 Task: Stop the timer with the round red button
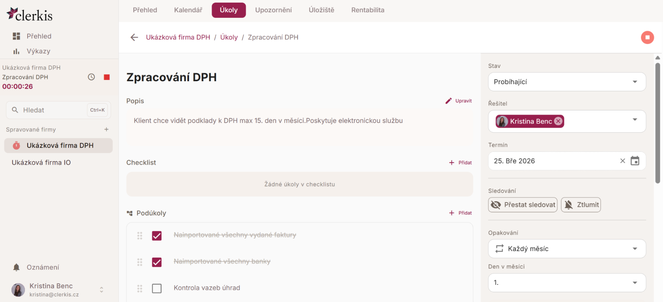[x=647, y=37]
